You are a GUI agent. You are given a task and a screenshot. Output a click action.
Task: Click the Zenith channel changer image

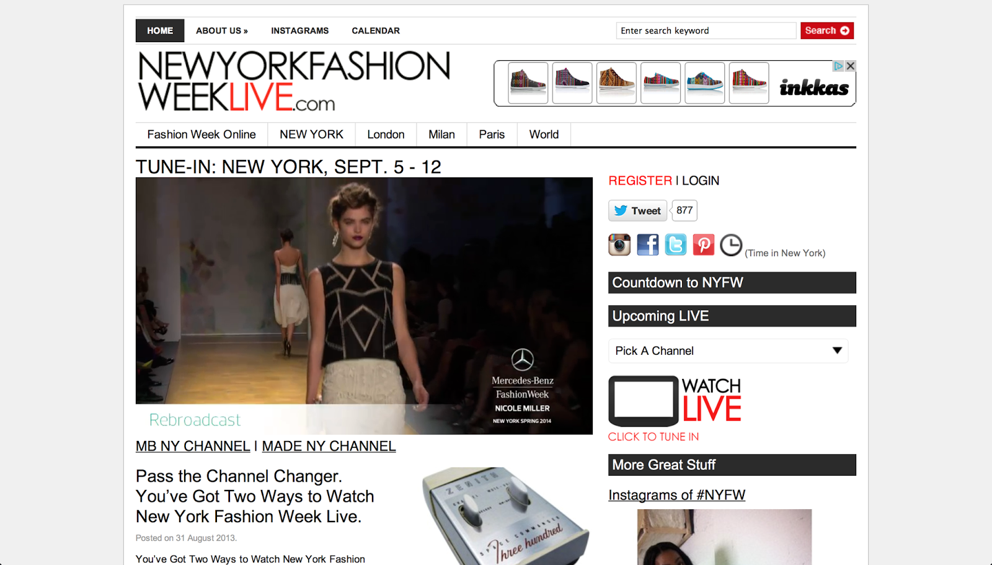pyautogui.click(x=505, y=516)
